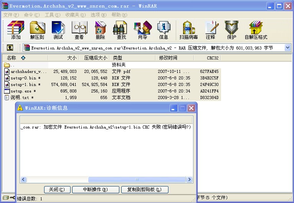Open the 选项(N) menu
The image size is (294, 203).
click(x=98, y=15)
